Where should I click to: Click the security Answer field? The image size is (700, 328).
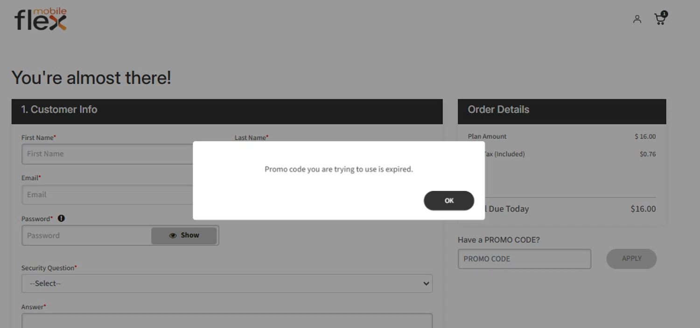click(x=227, y=321)
